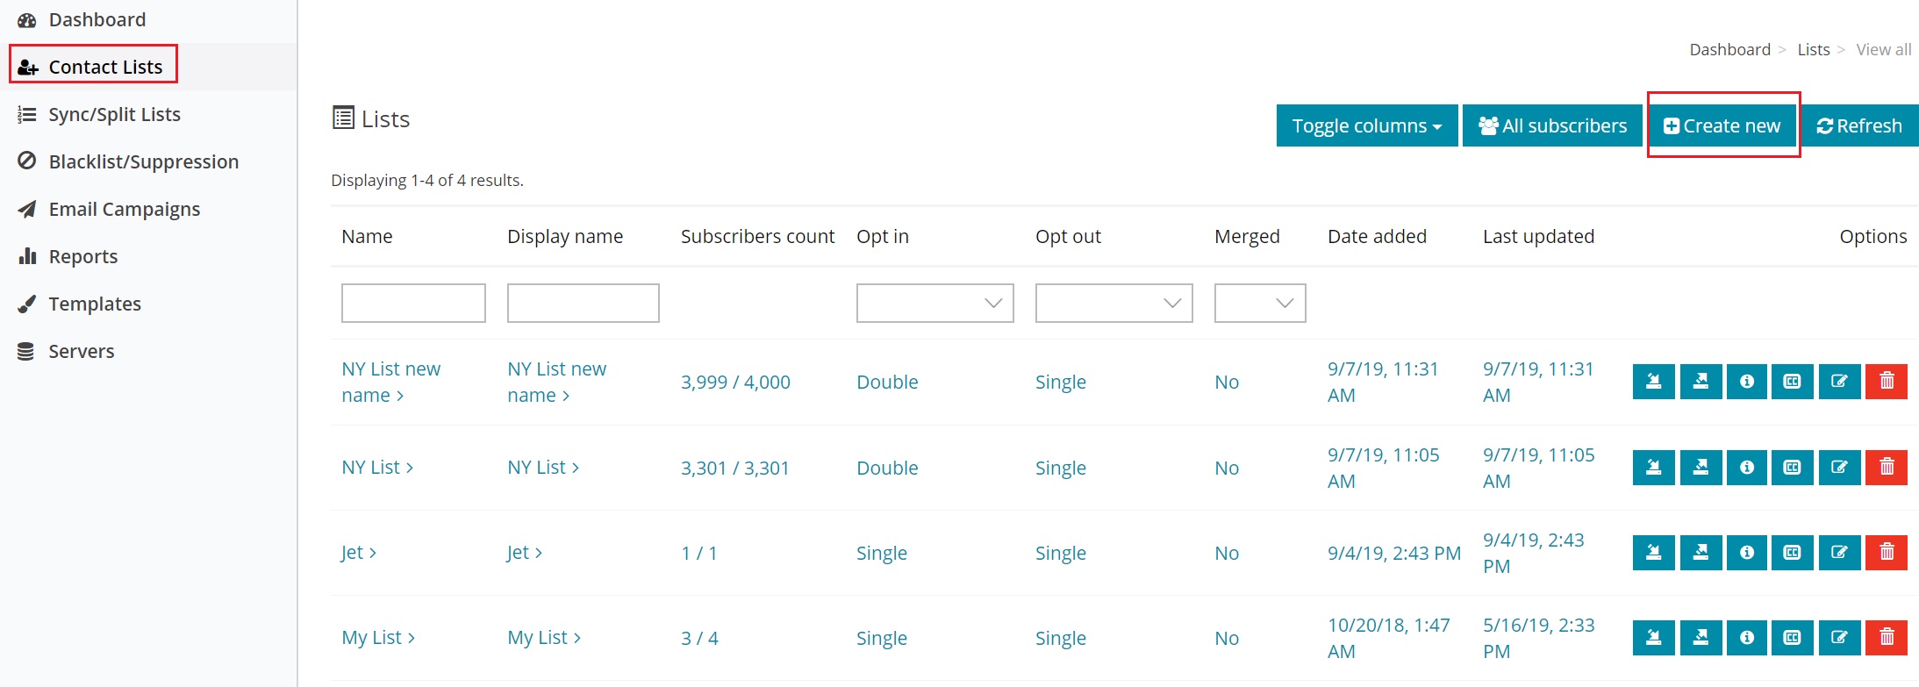Open the Opt in filter dropdown
The height and width of the screenshot is (687, 1919).
934,303
